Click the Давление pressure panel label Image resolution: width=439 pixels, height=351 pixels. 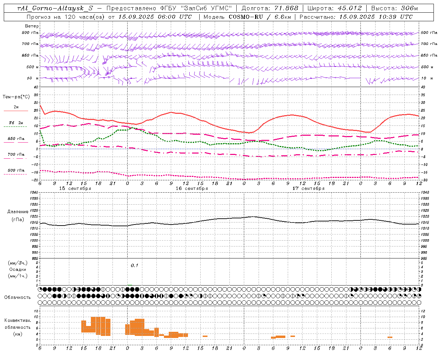click(18, 212)
